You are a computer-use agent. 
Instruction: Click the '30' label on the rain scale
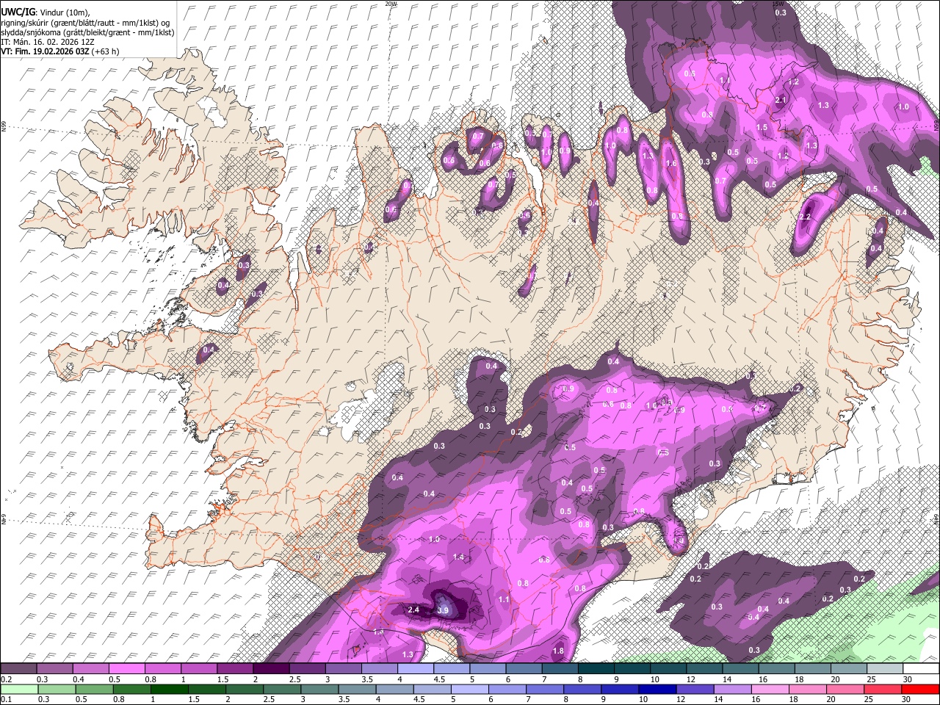pyautogui.click(x=908, y=699)
